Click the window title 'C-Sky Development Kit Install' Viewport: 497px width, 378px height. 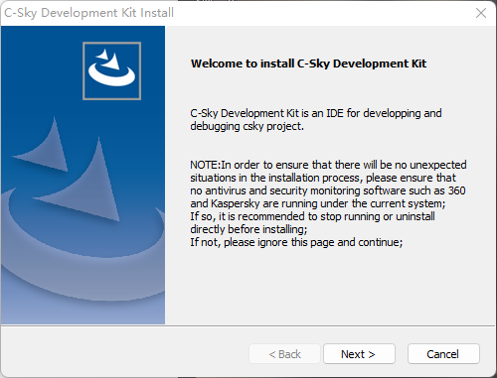click(88, 13)
